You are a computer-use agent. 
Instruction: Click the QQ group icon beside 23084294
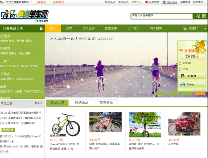coord(164,2)
